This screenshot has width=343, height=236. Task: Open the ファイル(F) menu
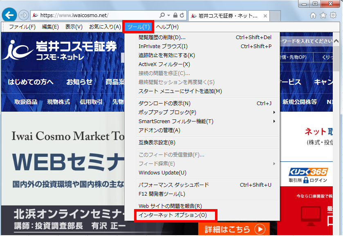tap(22, 27)
